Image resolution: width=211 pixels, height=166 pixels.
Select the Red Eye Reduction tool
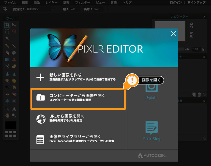pyautogui.click(x=7, y=94)
